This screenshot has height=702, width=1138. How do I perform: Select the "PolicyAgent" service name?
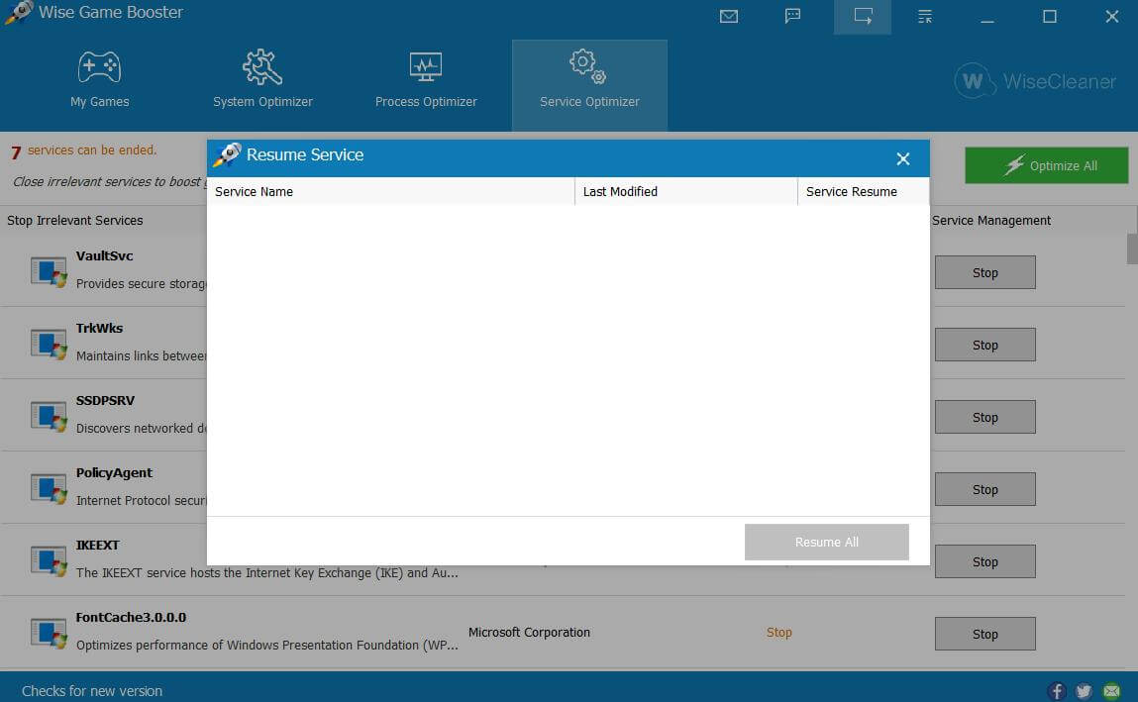(114, 473)
